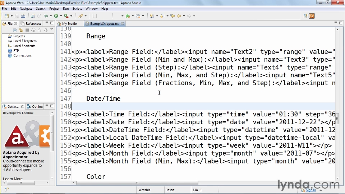345x194 pixels.
Task: Click the globe browser icon in main toolbar
Action: point(33,16)
